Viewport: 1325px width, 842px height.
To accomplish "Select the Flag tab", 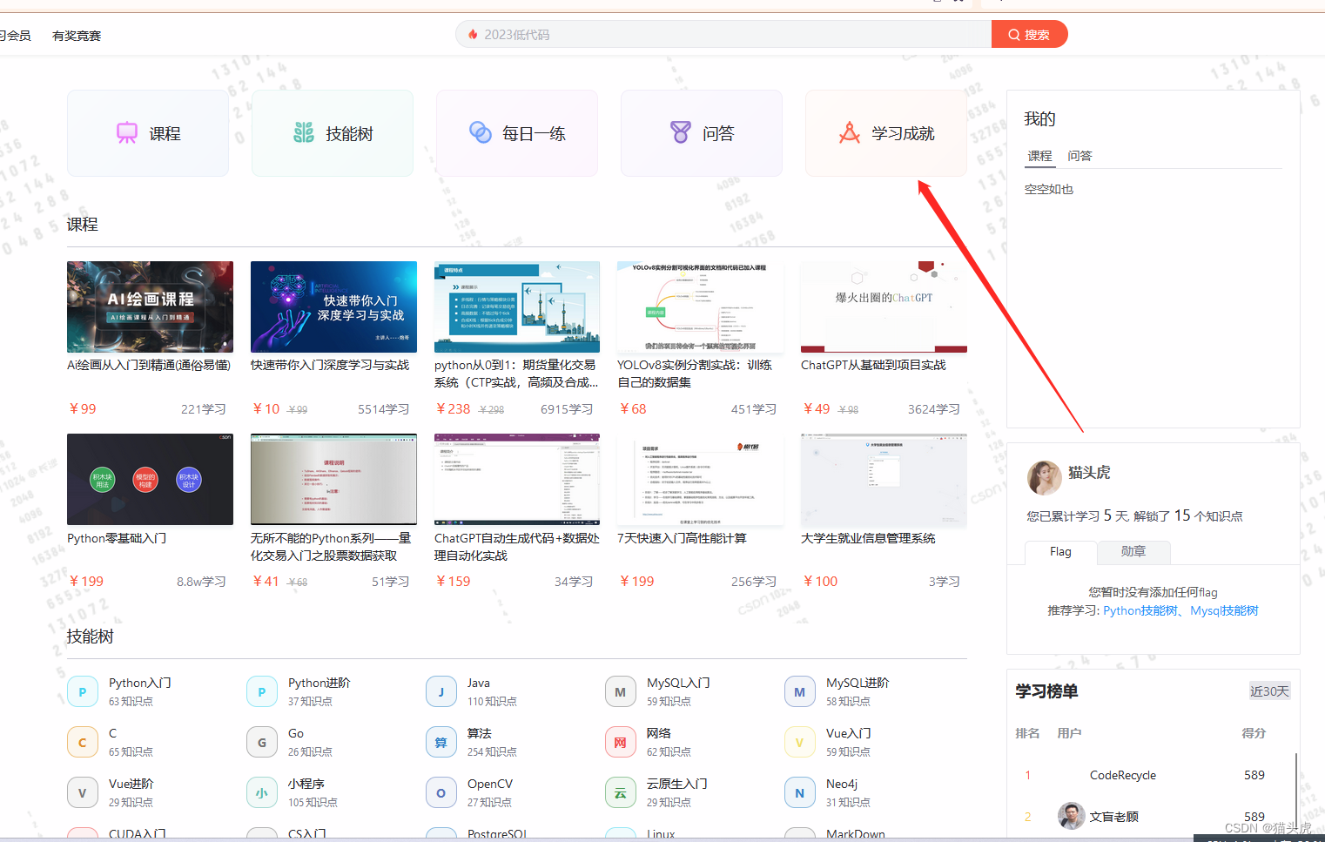I will click(x=1060, y=552).
